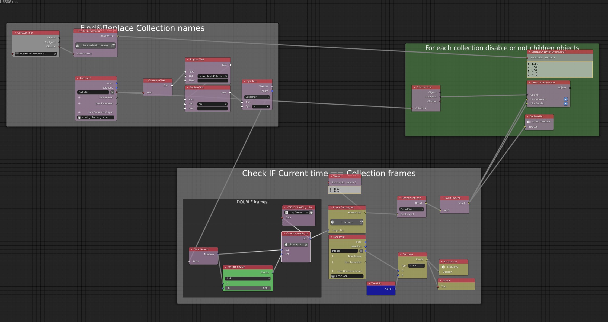This screenshot has height=322, width=608.
Task: Collapse the Boolean List Logic node
Action: coord(400,198)
